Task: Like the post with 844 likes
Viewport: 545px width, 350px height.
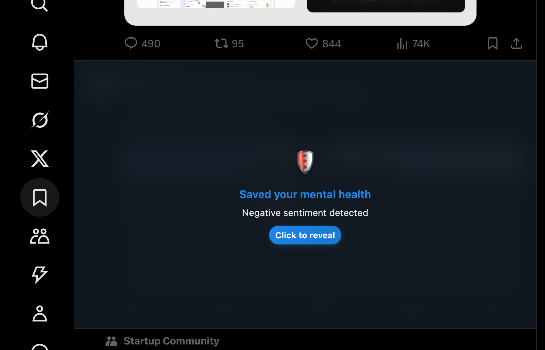Action: (x=323, y=44)
